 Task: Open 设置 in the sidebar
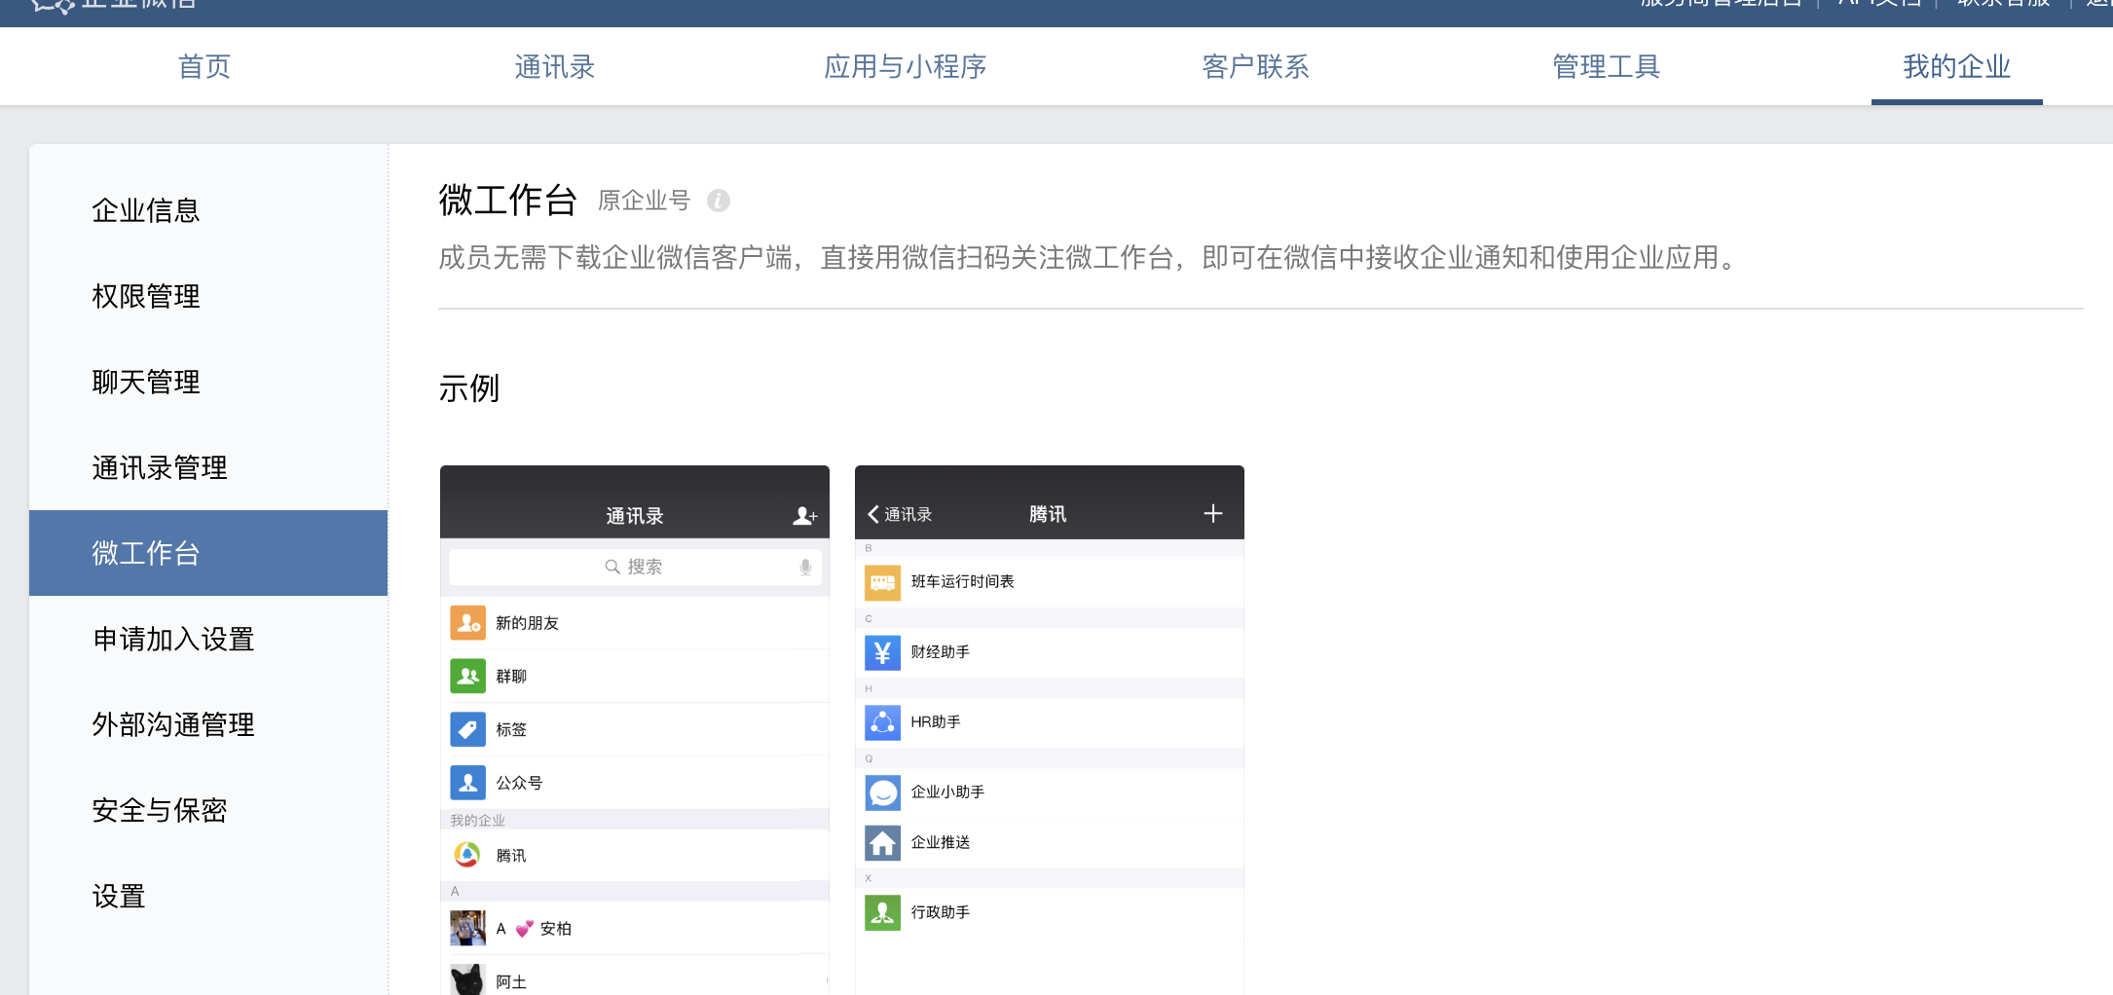coord(208,896)
